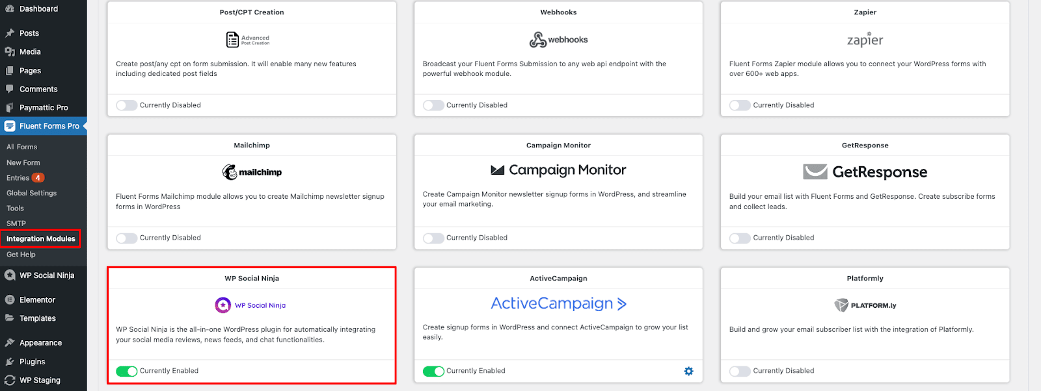Go to Global Settings submenu item

tap(32, 194)
